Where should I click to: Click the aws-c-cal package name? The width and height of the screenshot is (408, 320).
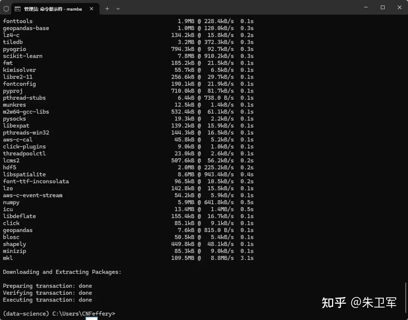click(x=18, y=140)
